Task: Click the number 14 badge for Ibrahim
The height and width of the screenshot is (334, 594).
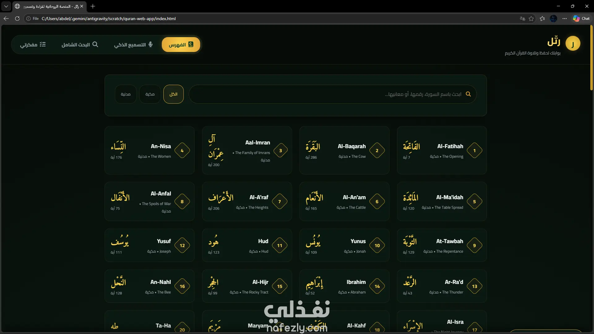Action: [x=377, y=286]
